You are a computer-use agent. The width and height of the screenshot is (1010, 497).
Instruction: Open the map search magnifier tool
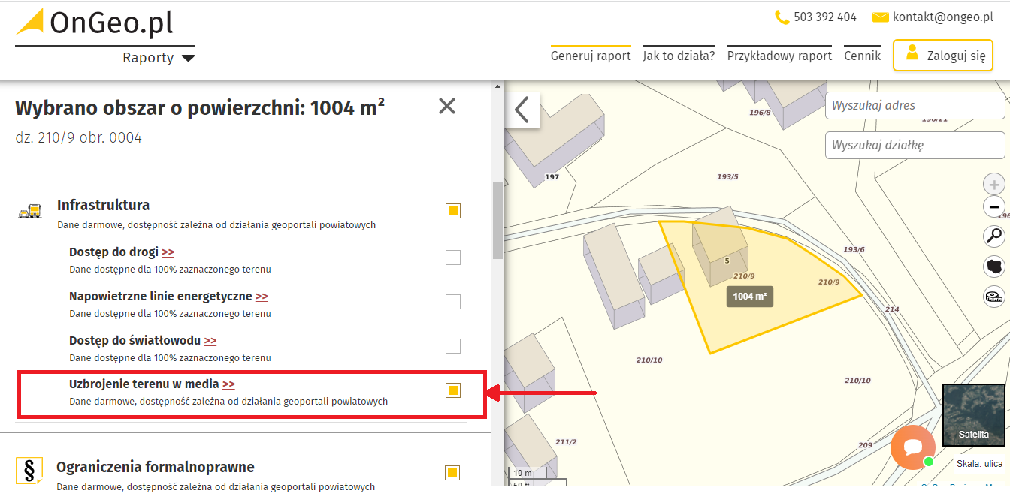tap(993, 236)
